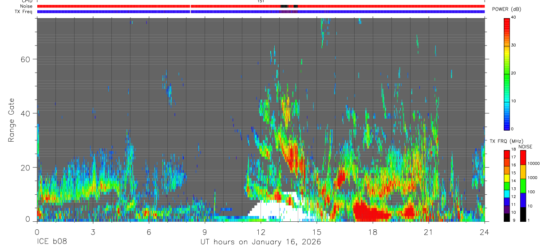The width and height of the screenshot is (545, 251).
Task: Click the 10 tick on POWER scale
Action: pos(513,101)
